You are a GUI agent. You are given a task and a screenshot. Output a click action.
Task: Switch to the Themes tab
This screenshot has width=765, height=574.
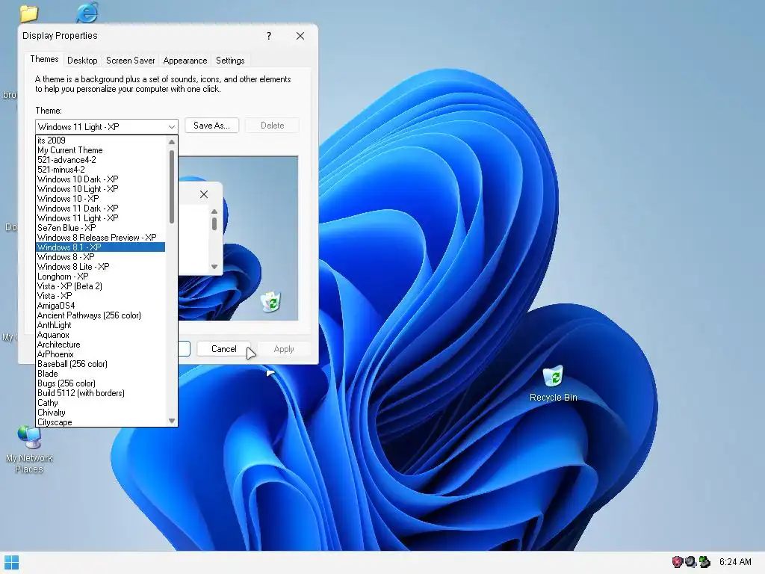(x=44, y=59)
